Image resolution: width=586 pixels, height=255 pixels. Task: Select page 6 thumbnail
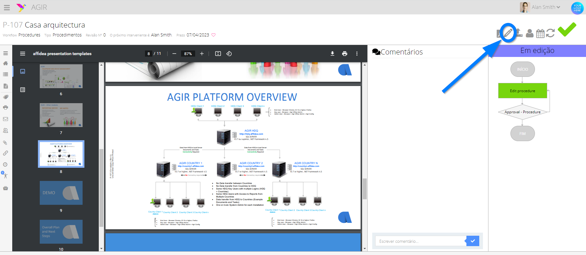pyautogui.click(x=61, y=76)
